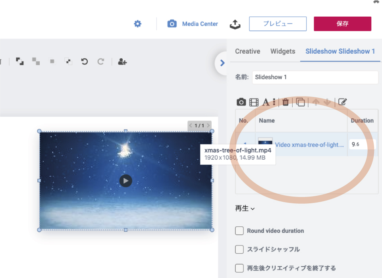Delete selected slide with trash icon
This screenshot has height=278, width=382.
coord(286,102)
